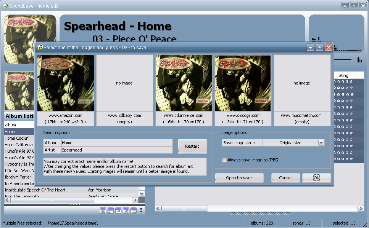Screen dimensions: 369x228
Task: Click the songs: 13 status bar entry
Action: tap(301, 223)
